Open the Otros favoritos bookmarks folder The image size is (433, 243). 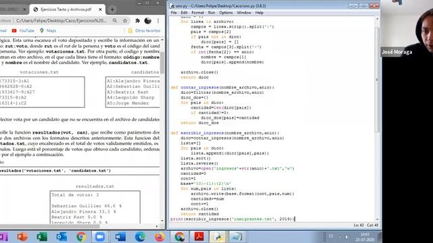click(144, 30)
